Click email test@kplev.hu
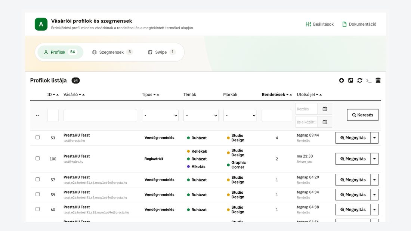Image resolution: width=411 pixels, height=231 pixels. (73, 162)
